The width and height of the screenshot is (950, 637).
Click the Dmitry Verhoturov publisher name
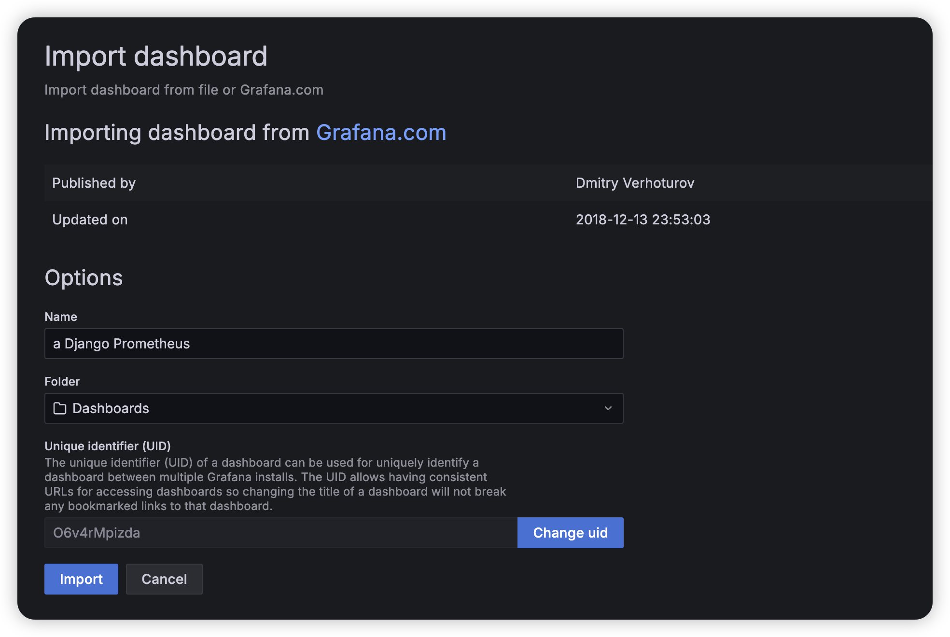click(x=635, y=183)
